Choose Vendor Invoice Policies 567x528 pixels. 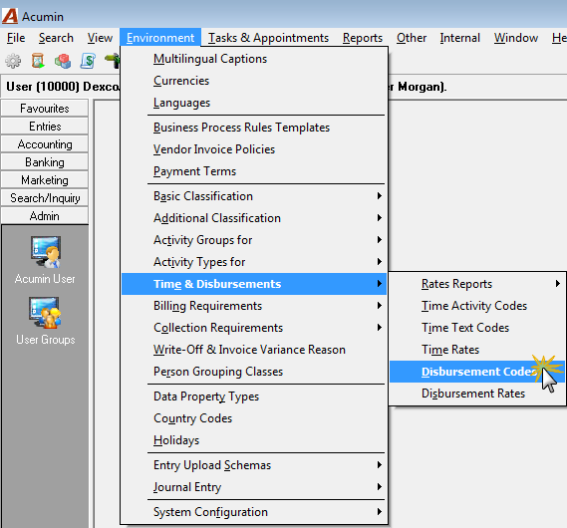click(x=254, y=149)
